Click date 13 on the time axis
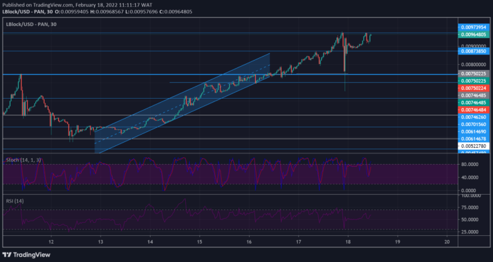Image resolution: width=493 pixels, height=262 pixels. point(101,242)
